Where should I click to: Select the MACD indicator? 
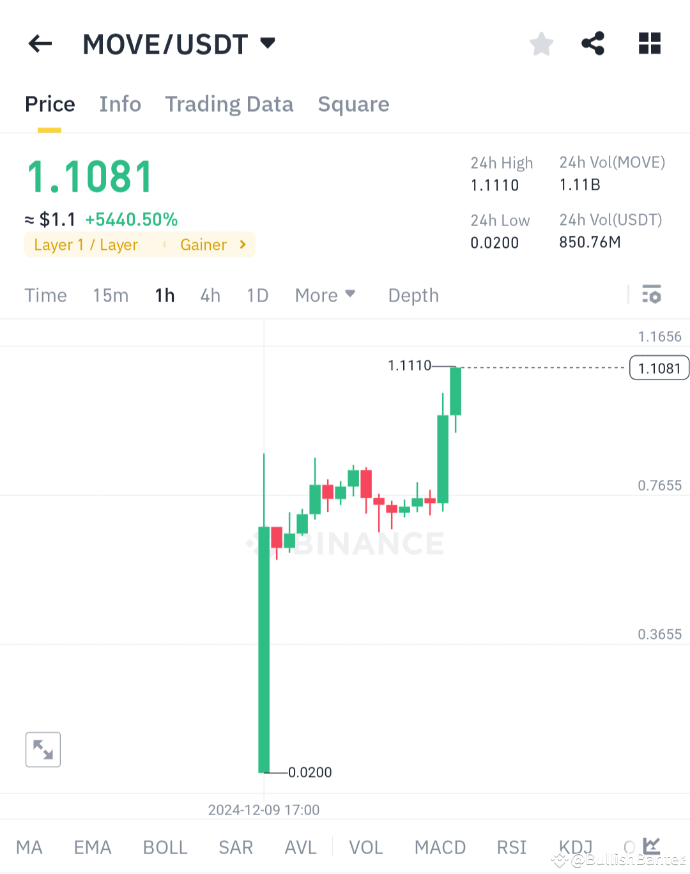click(440, 847)
